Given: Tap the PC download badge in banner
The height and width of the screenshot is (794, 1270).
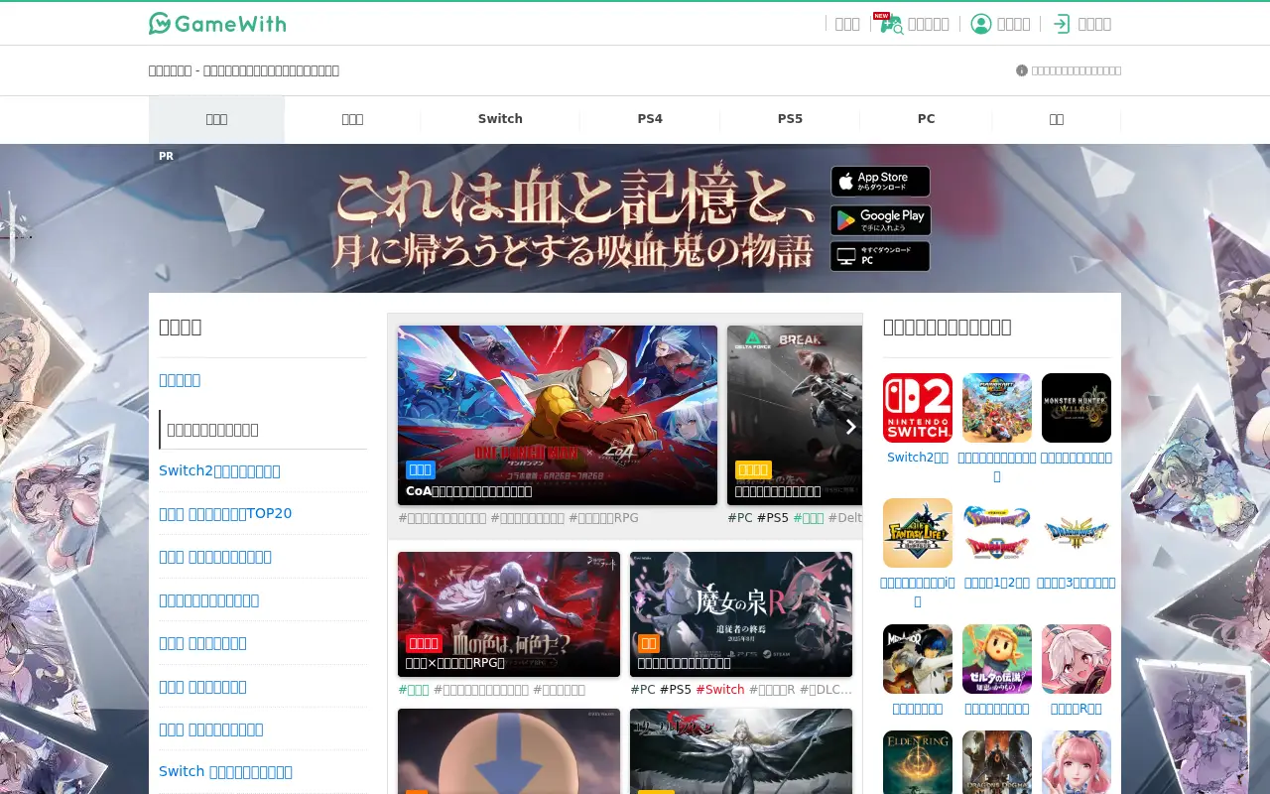Looking at the screenshot, I should pos(880,256).
